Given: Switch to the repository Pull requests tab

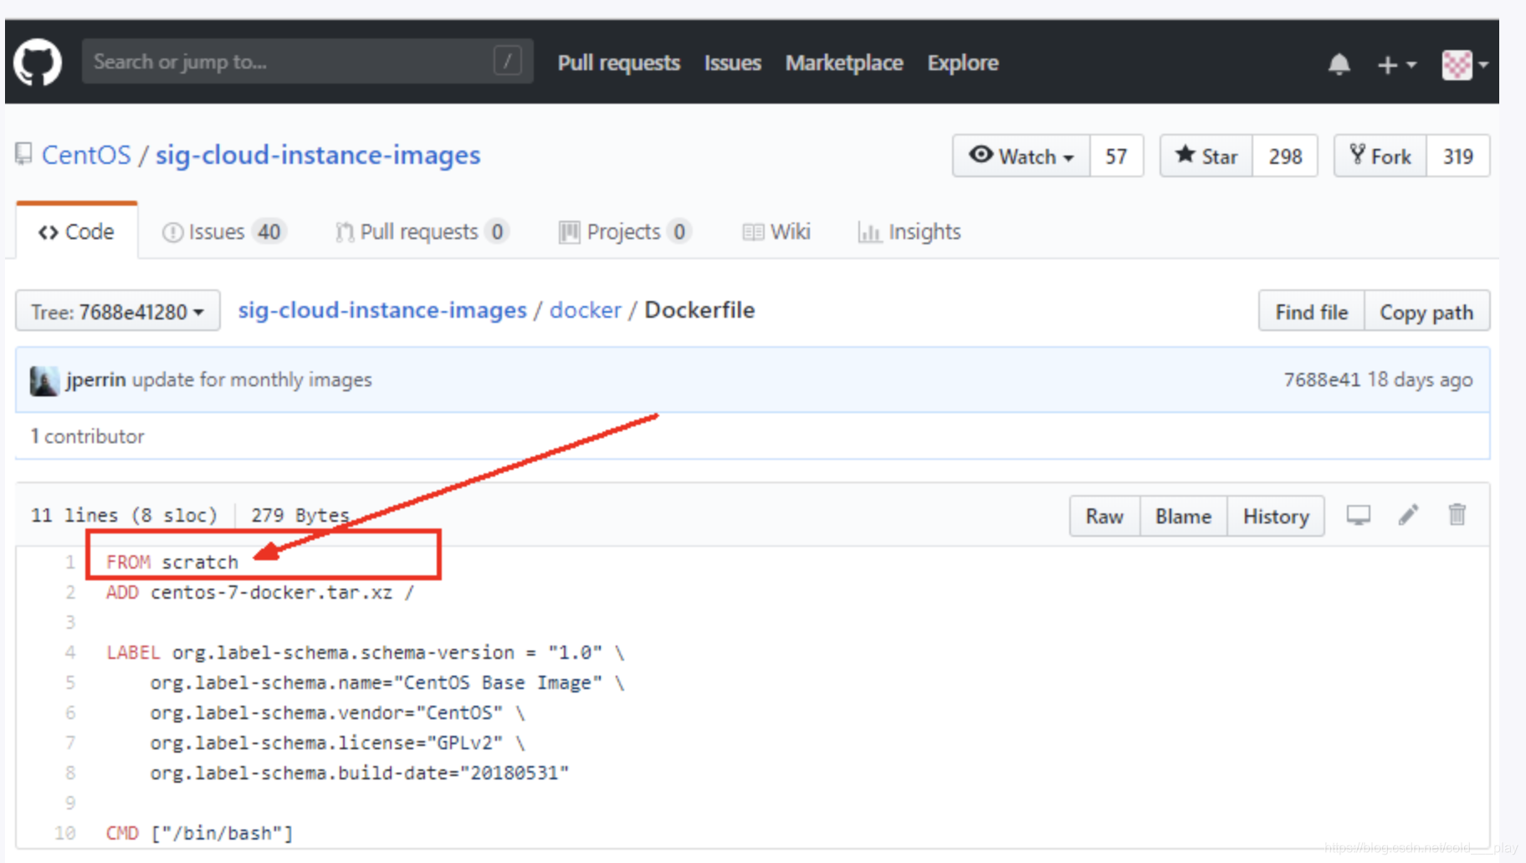Looking at the screenshot, I should (422, 232).
